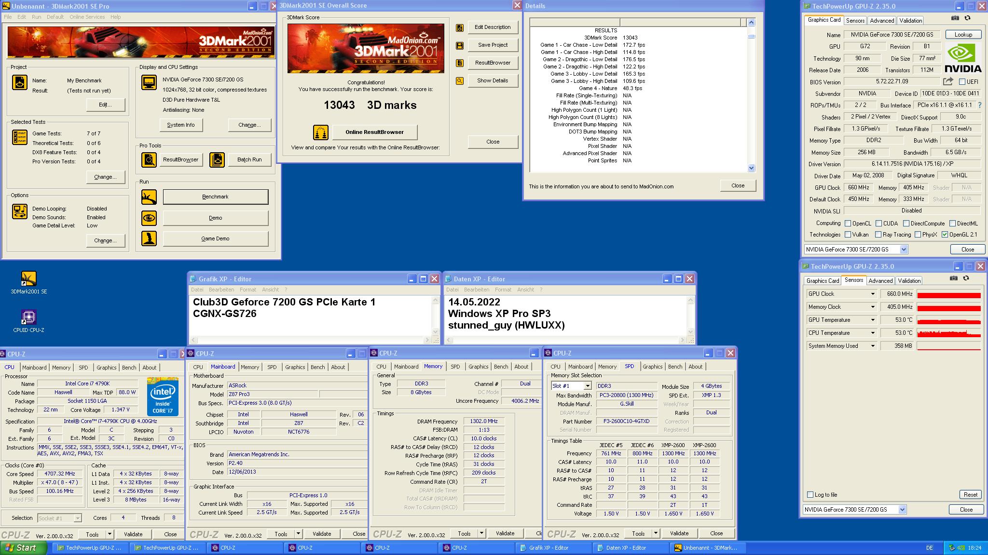The height and width of the screenshot is (555, 988).
Task: Open the graphics card dropdown in upper GPU-Z window
Action: [904, 250]
